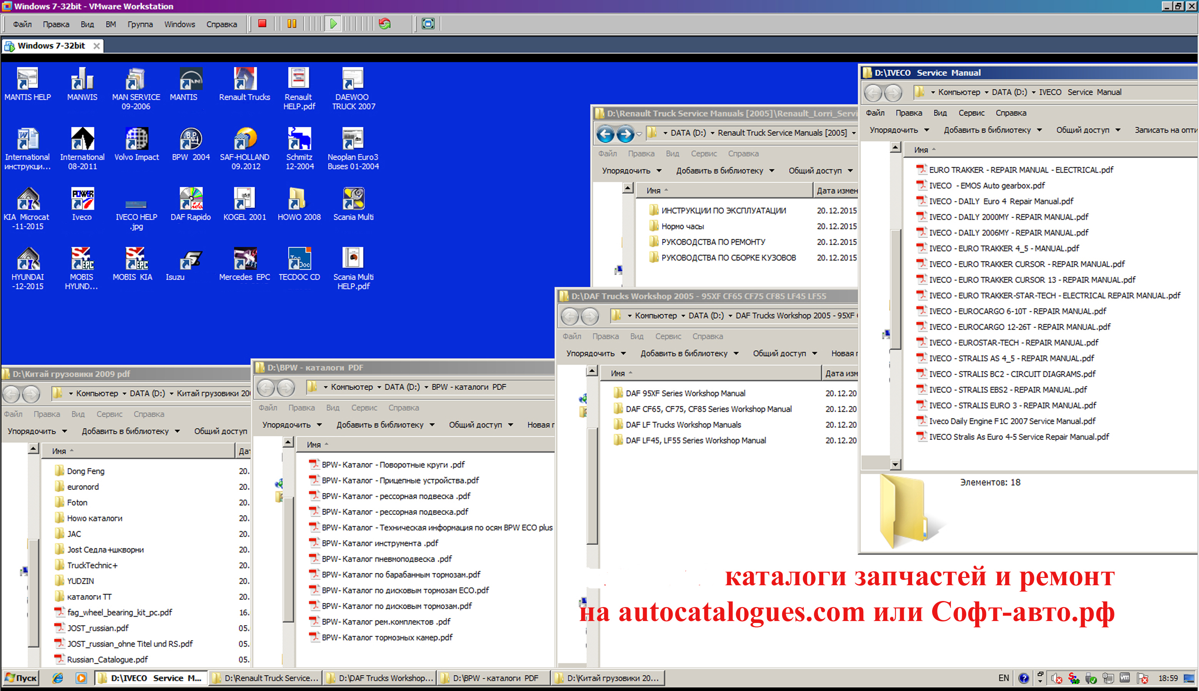The width and height of the screenshot is (1199, 691).
Task: Expand Общий доступ dropdown in Renault window
Action: coord(820,170)
